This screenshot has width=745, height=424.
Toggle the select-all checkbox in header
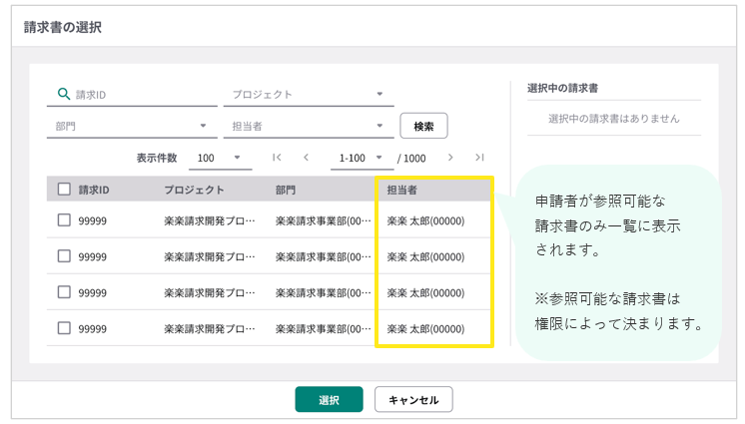(64, 190)
